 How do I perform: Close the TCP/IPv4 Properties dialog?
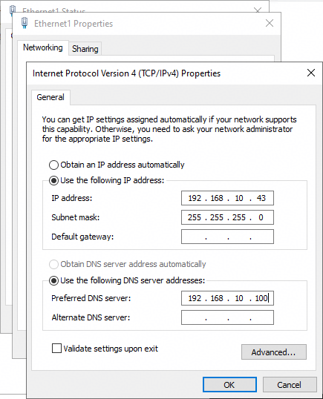[x=311, y=73]
